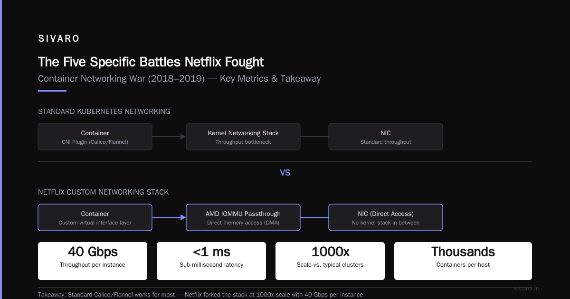
Task: Click the arrow between Container and Kernel Stack
Action: (x=169, y=137)
